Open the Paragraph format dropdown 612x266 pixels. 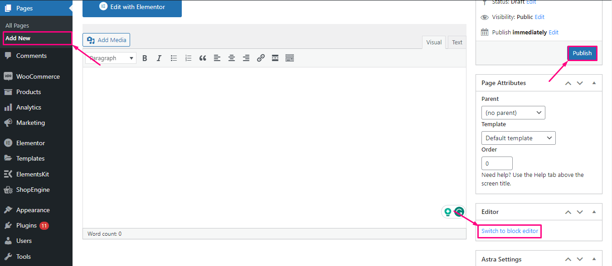pos(110,57)
